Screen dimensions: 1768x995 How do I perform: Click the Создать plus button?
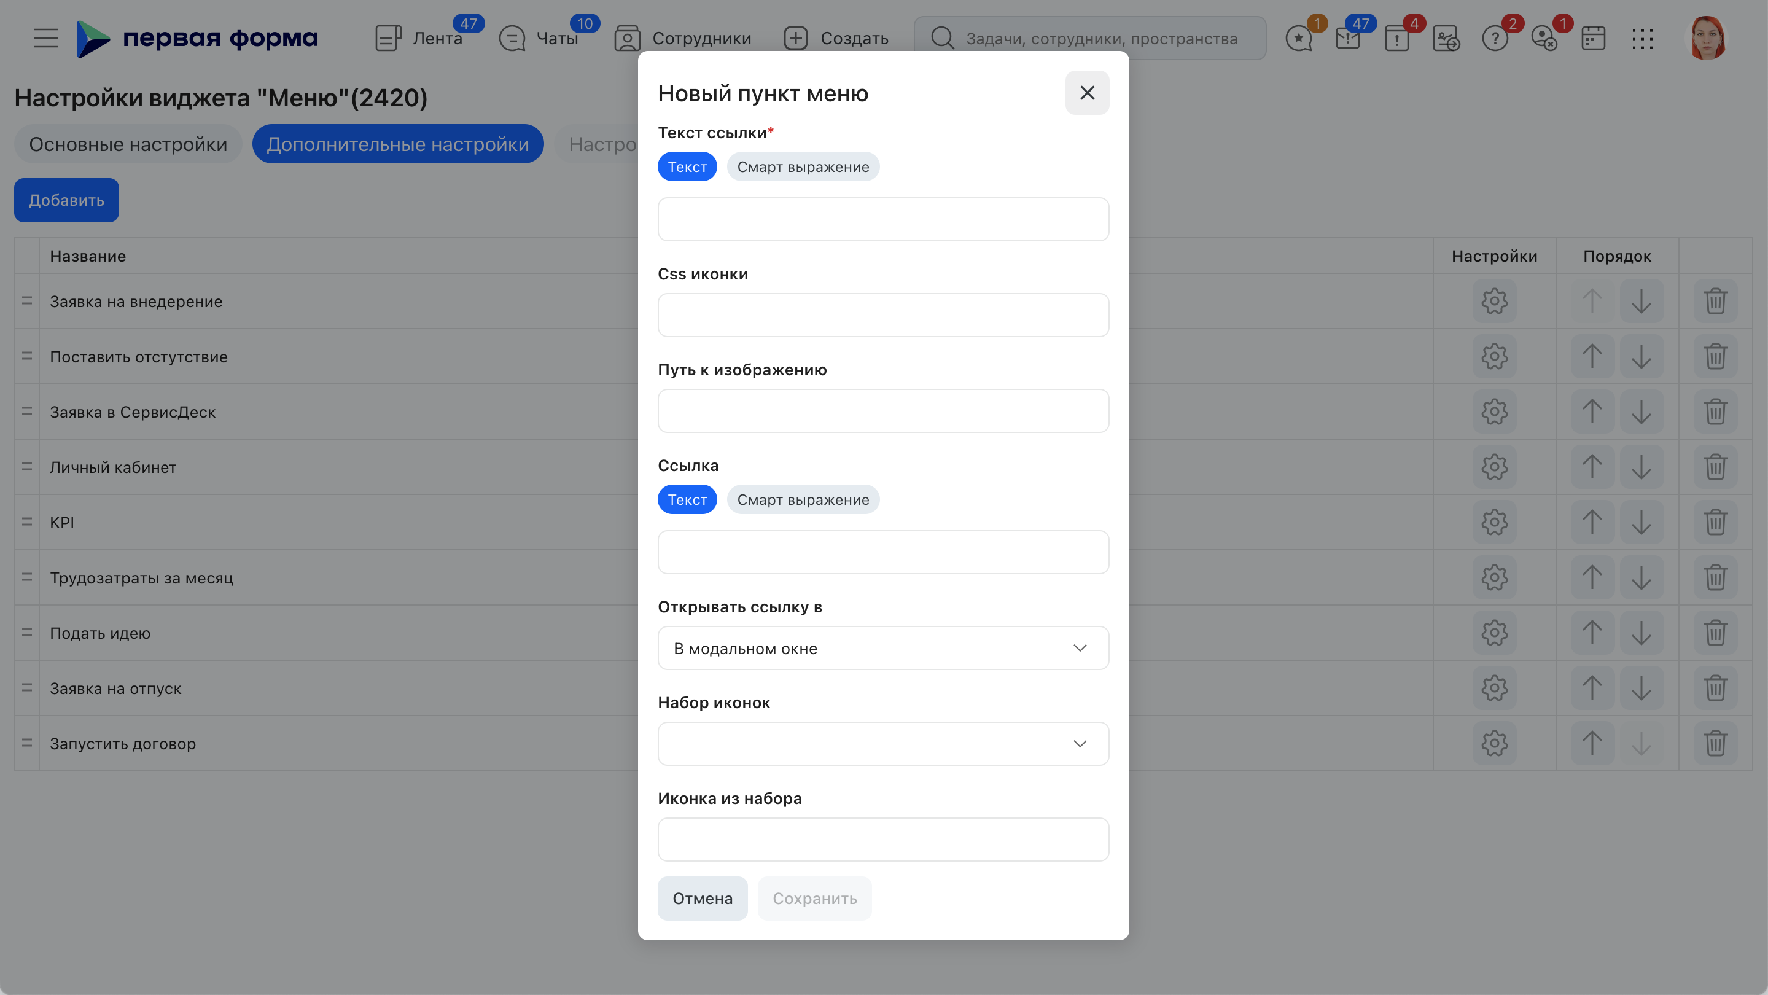[x=836, y=39]
